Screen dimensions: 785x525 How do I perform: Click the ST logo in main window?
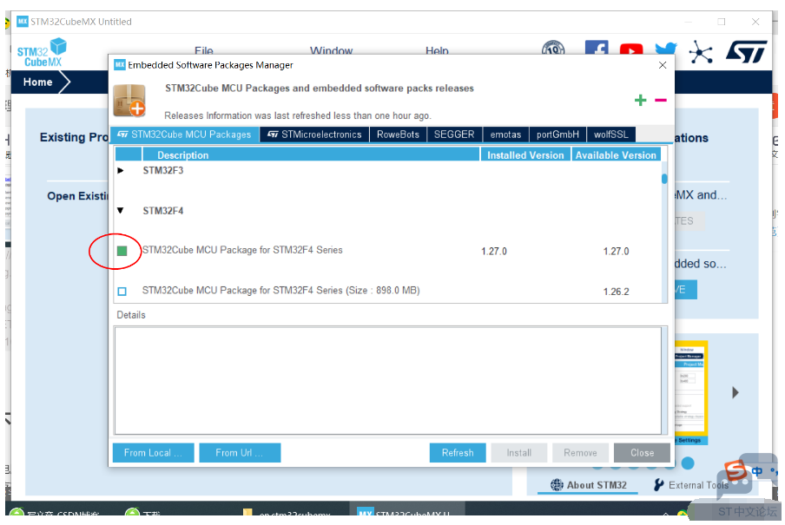click(747, 51)
